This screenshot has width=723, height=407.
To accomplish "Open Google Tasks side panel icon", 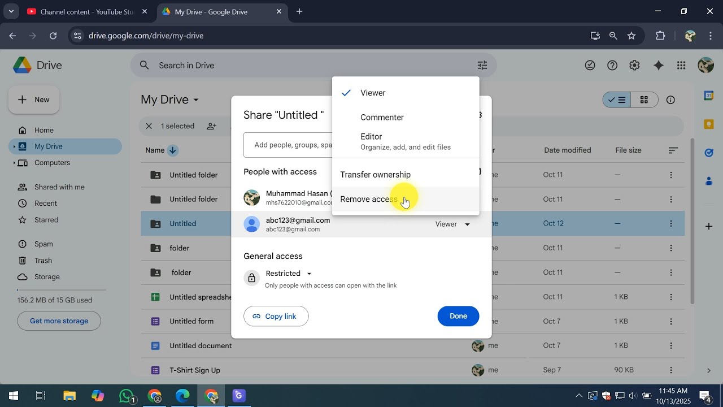I will (709, 153).
